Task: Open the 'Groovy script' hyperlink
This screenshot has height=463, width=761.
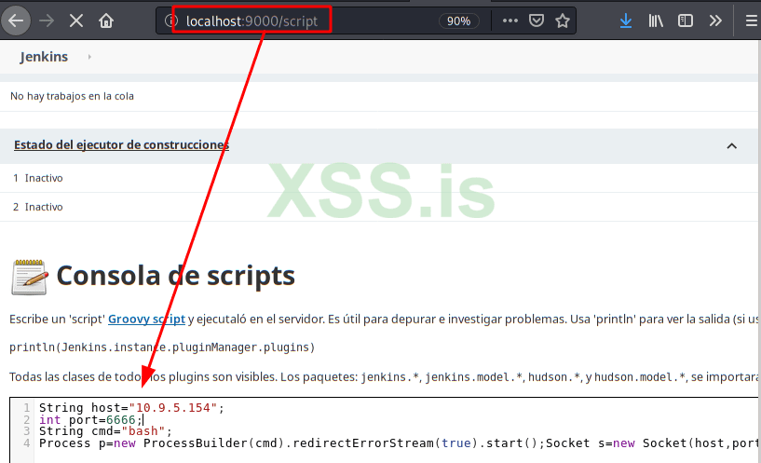Action: (x=146, y=319)
